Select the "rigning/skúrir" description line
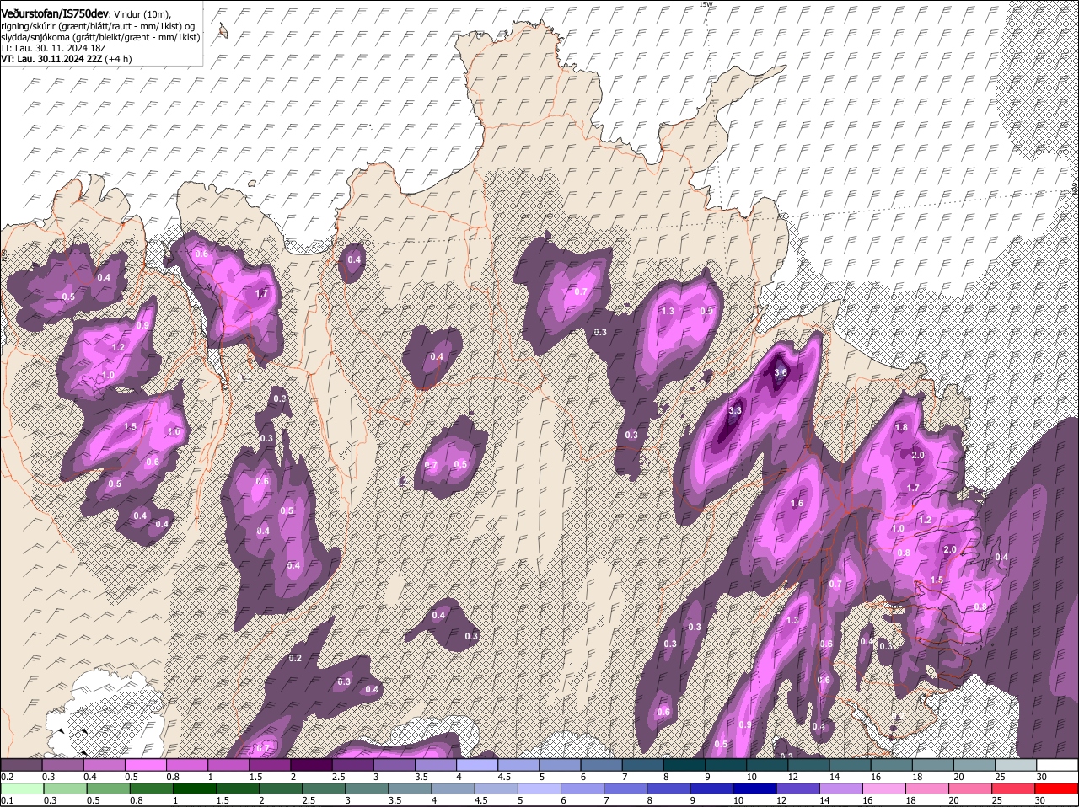1079x807 pixels. pos(99,25)
